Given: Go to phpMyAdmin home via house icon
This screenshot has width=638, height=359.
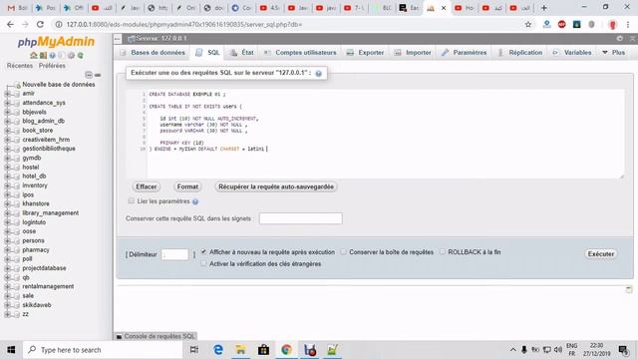Looking at the screenshot, I should pos(33,55).
